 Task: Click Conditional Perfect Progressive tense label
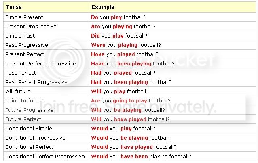point(45,157)
